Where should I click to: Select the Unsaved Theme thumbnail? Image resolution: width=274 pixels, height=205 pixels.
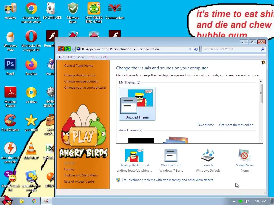click(x=137, y=104)
